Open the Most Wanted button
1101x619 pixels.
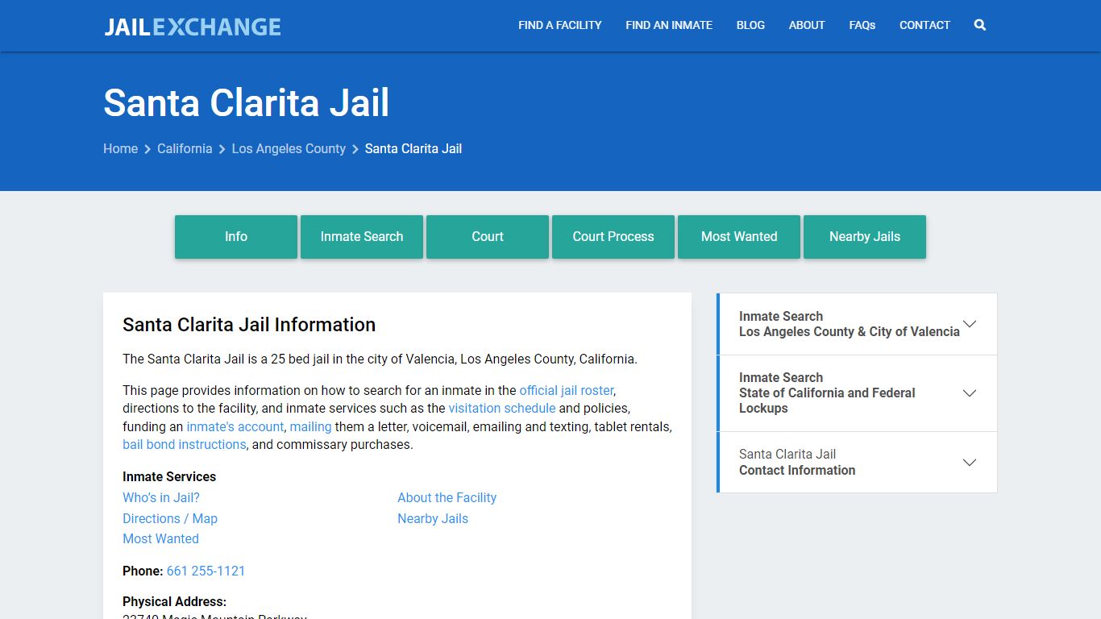point(739,237)
